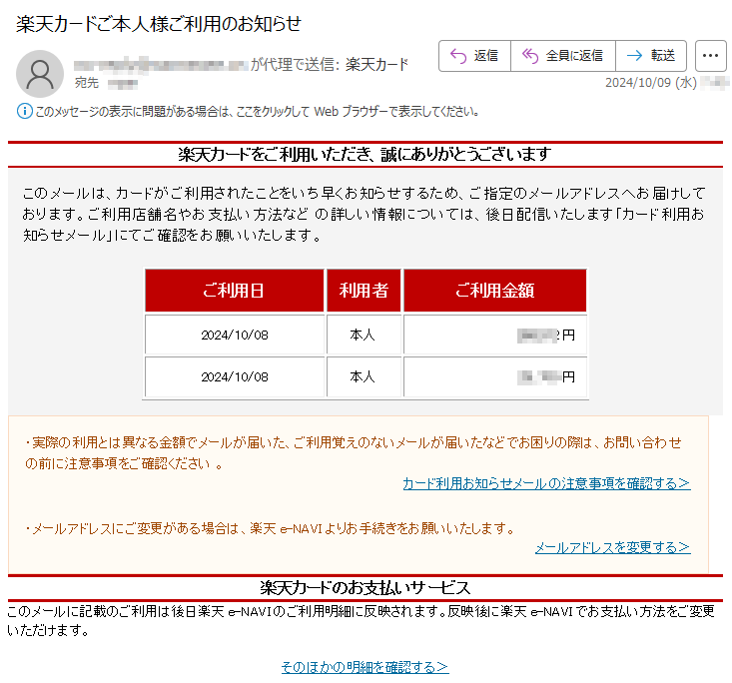Click the 宛先 recipient label
This screenshot has width=732, height=683.
click(x=87, y=83)
